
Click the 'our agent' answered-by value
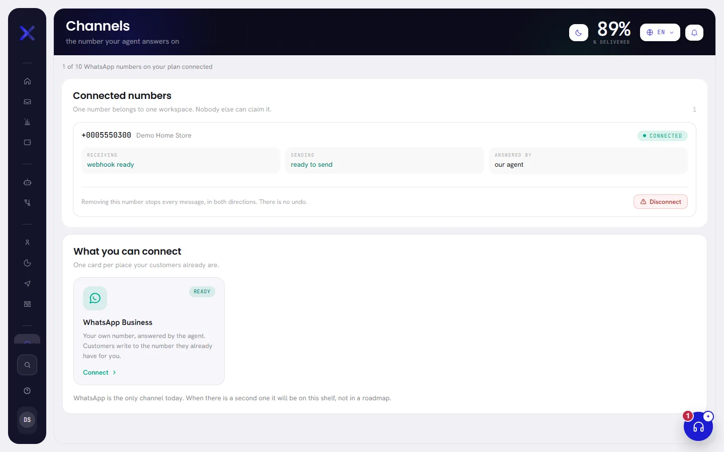pos(509,165)
